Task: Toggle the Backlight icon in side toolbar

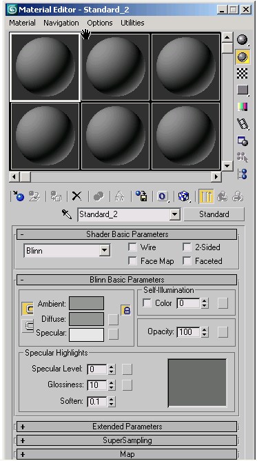Action: pyautogui.click(x=243, y=57)
